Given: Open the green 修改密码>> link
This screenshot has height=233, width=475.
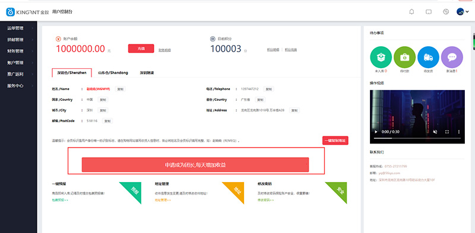Looking at the screenshot, I should pos(265,200).
